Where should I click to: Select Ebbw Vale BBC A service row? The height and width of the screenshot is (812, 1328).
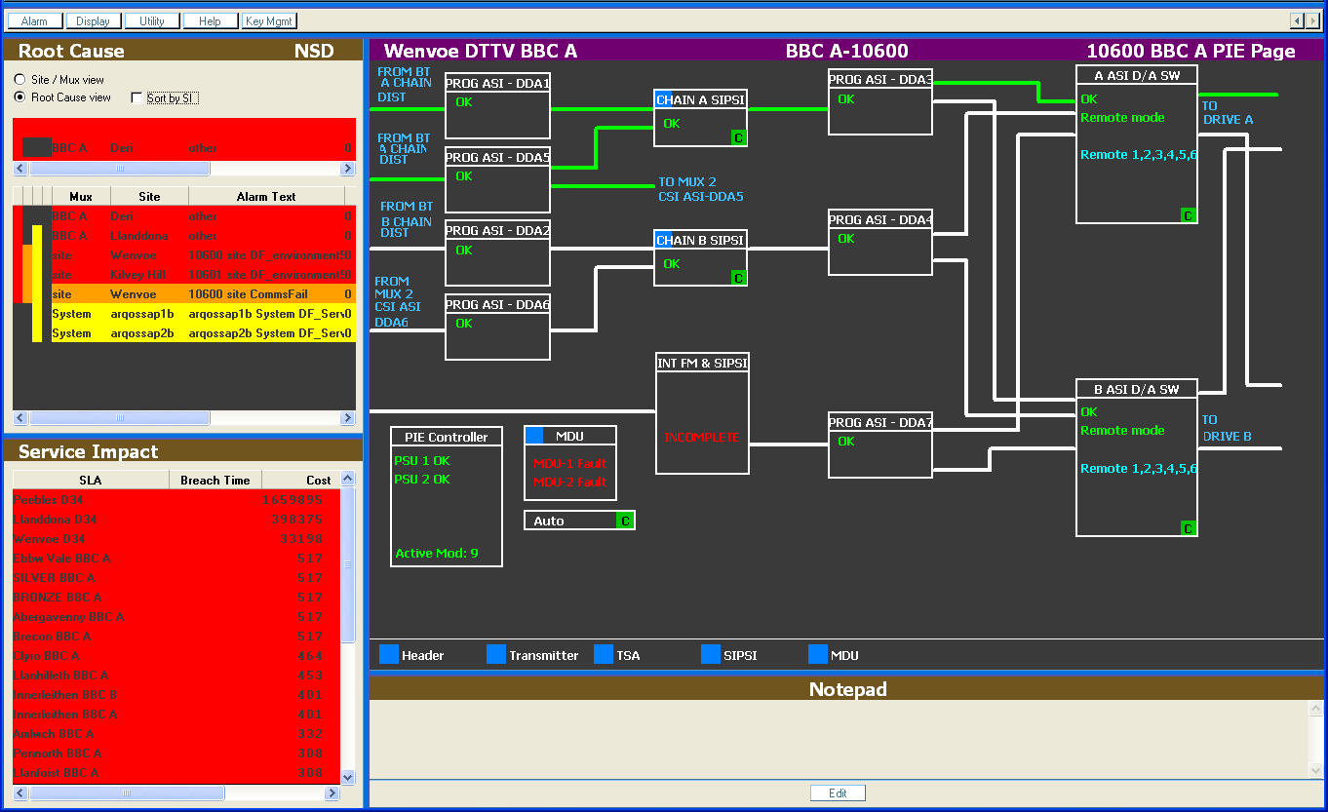176,558
